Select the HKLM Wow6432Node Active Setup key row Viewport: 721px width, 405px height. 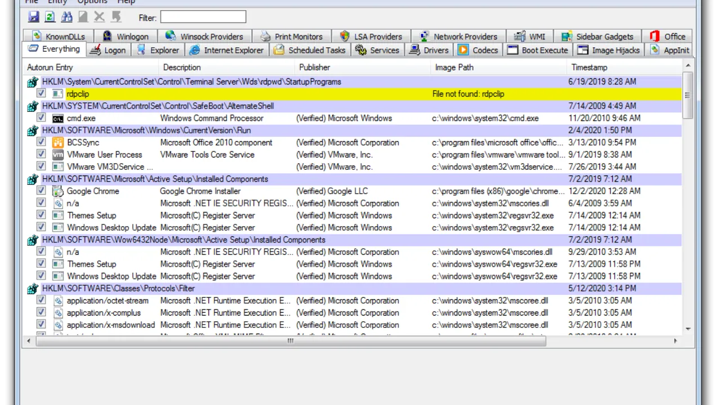coord(354,240)
